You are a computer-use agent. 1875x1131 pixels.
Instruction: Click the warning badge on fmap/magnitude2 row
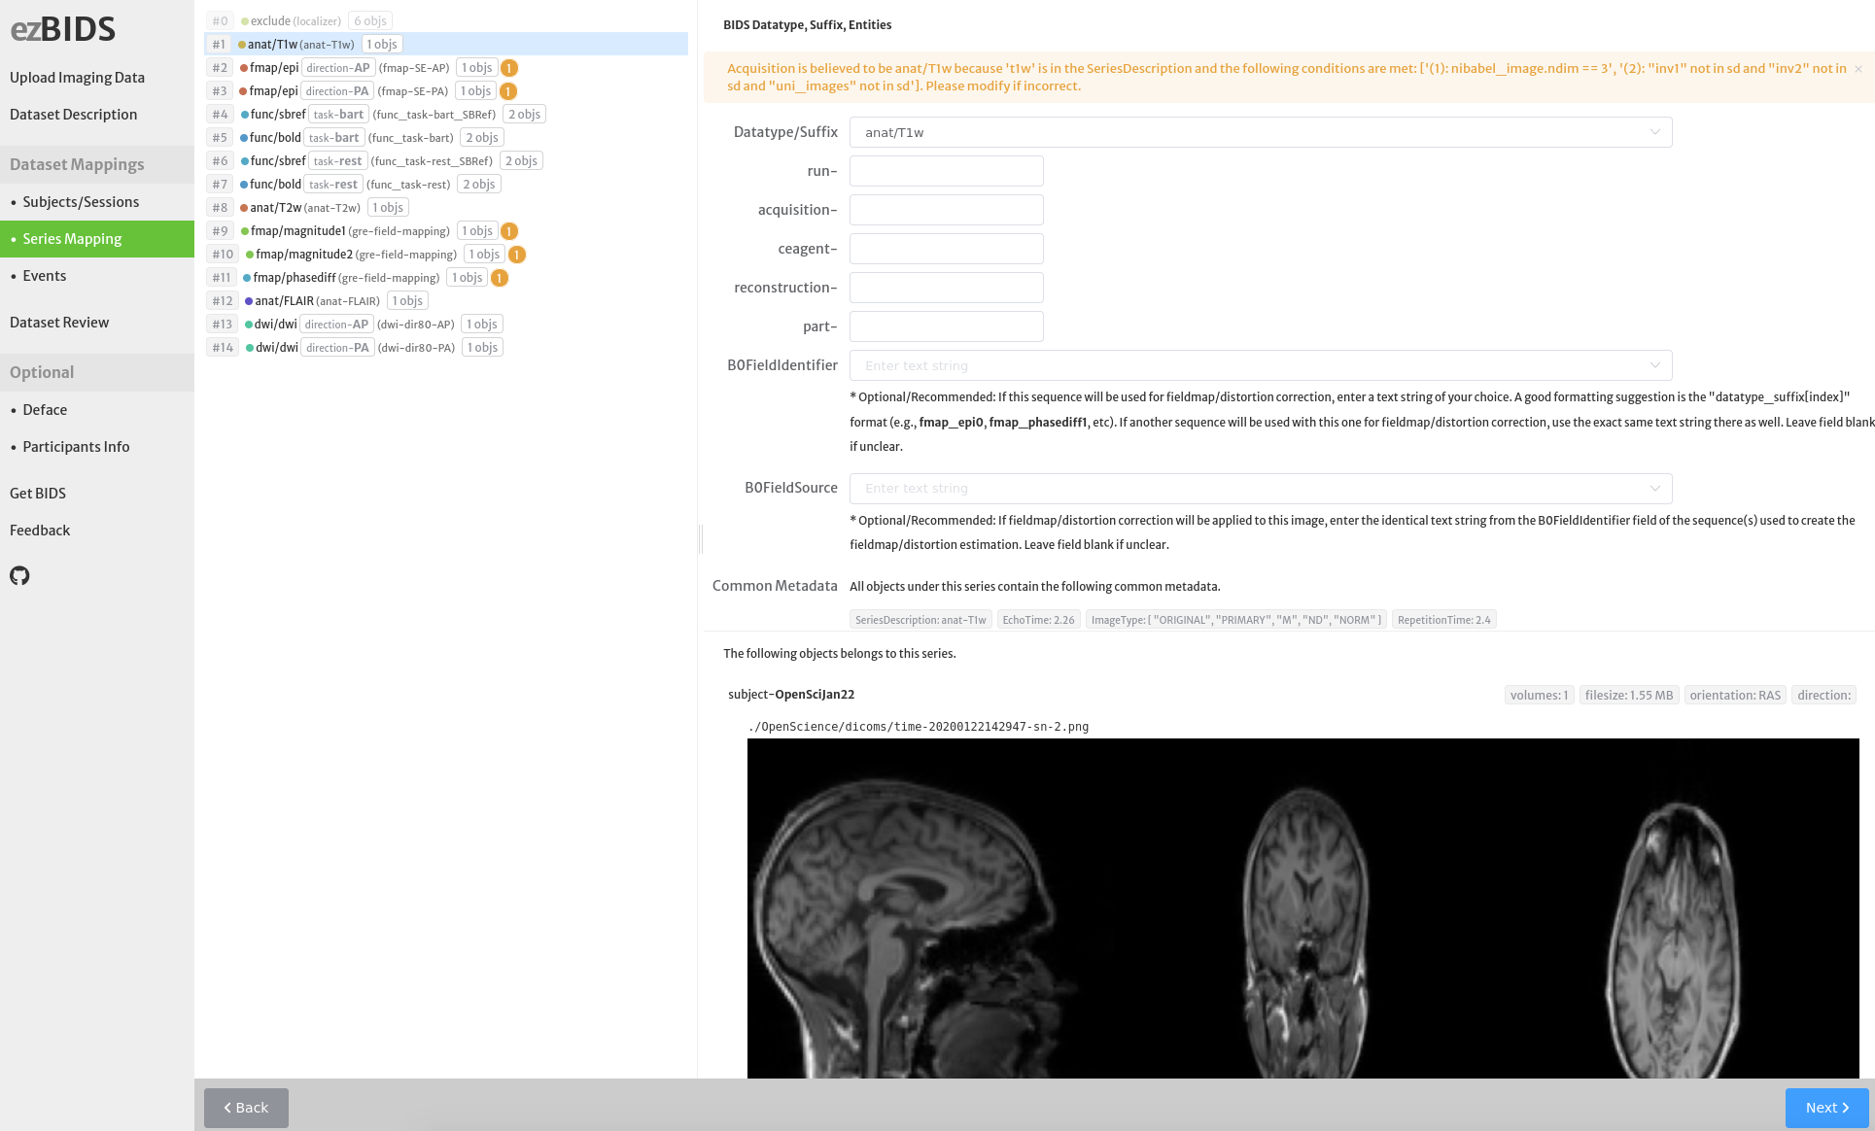click(x=517, y=255)
